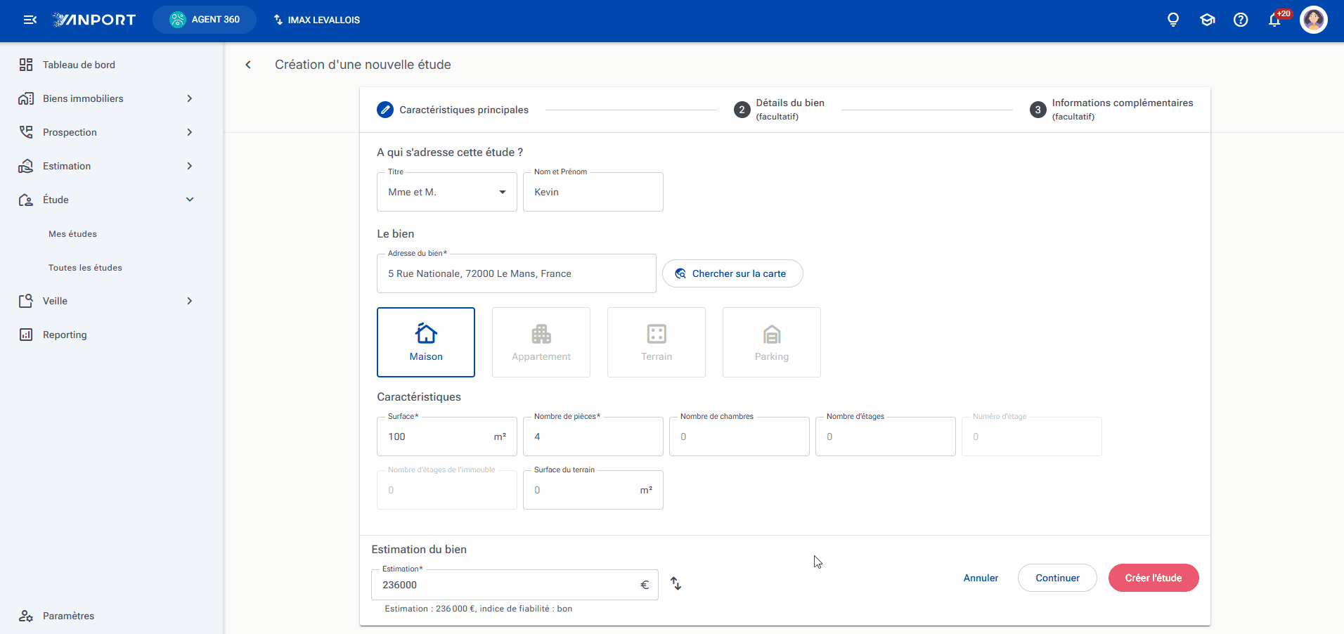Select the Maison property type
Screen dimensions: 1344x634
coord(426,342)
